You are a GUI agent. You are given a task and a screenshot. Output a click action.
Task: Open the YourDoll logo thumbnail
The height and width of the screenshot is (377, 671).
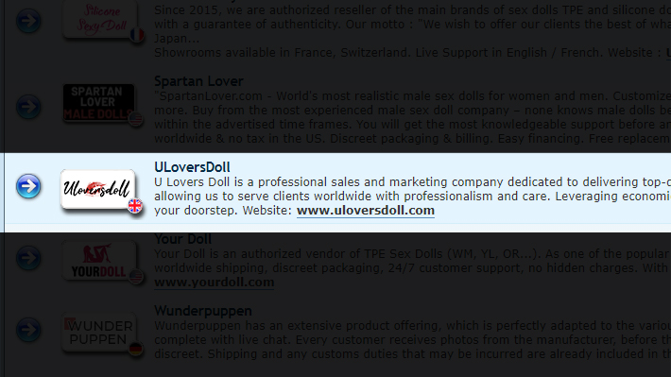point(98,261)
